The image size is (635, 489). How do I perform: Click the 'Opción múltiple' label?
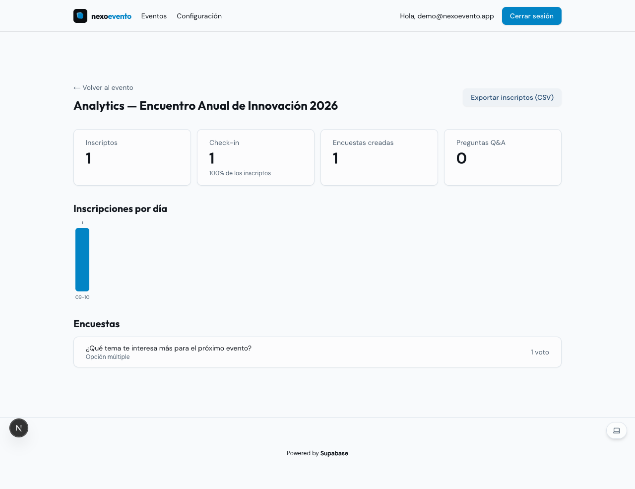[x=108, y=357]
